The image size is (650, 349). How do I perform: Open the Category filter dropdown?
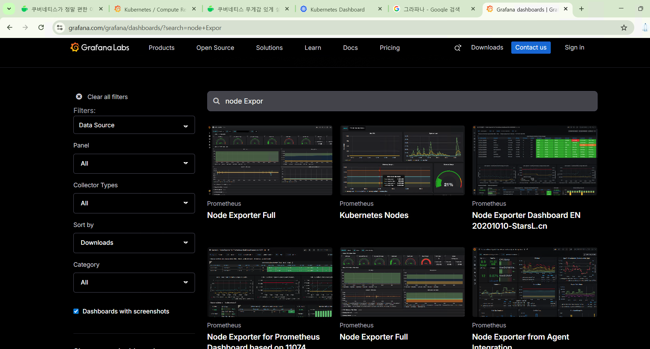[x=134, y=282]
